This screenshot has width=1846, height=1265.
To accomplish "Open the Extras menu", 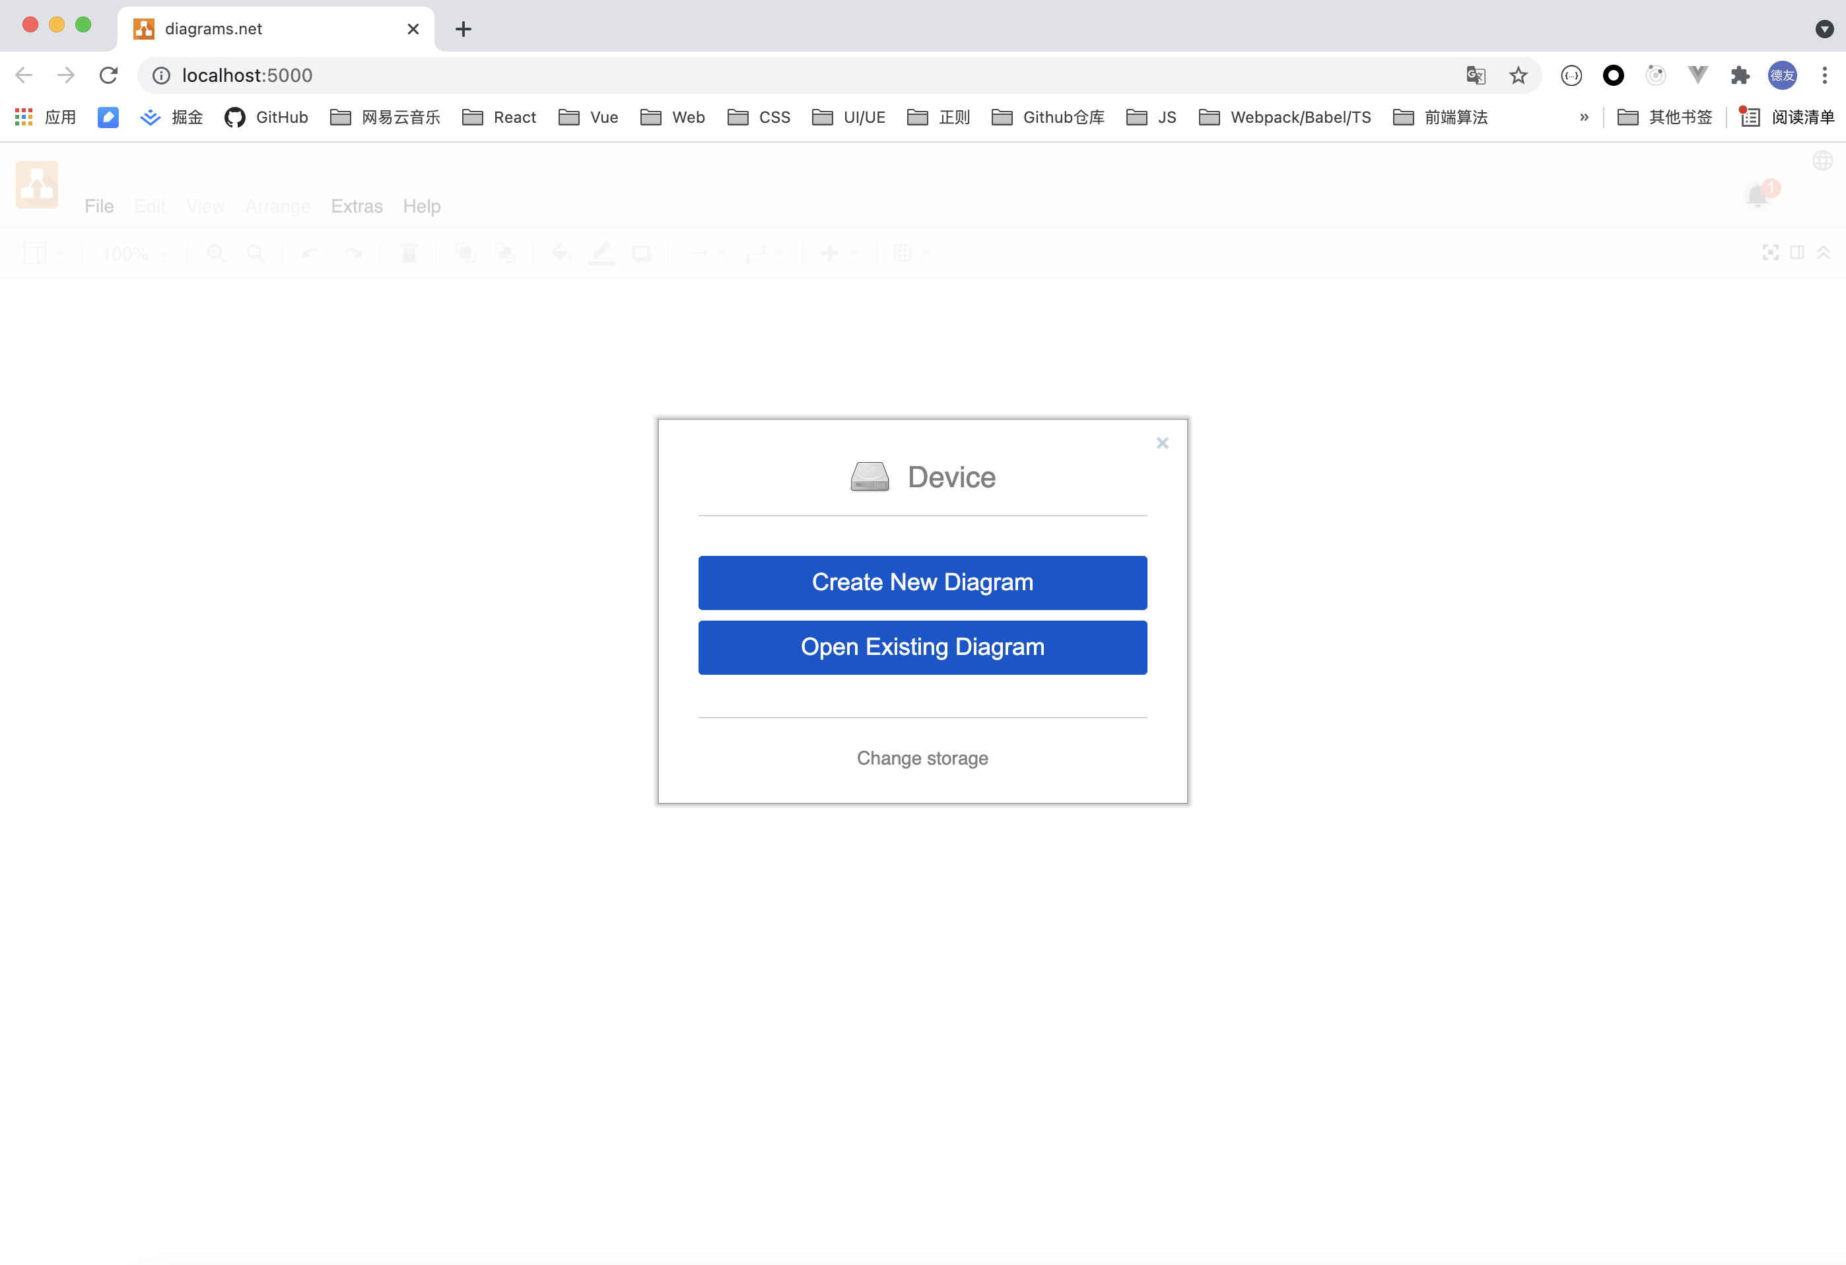I will point(356,206).
